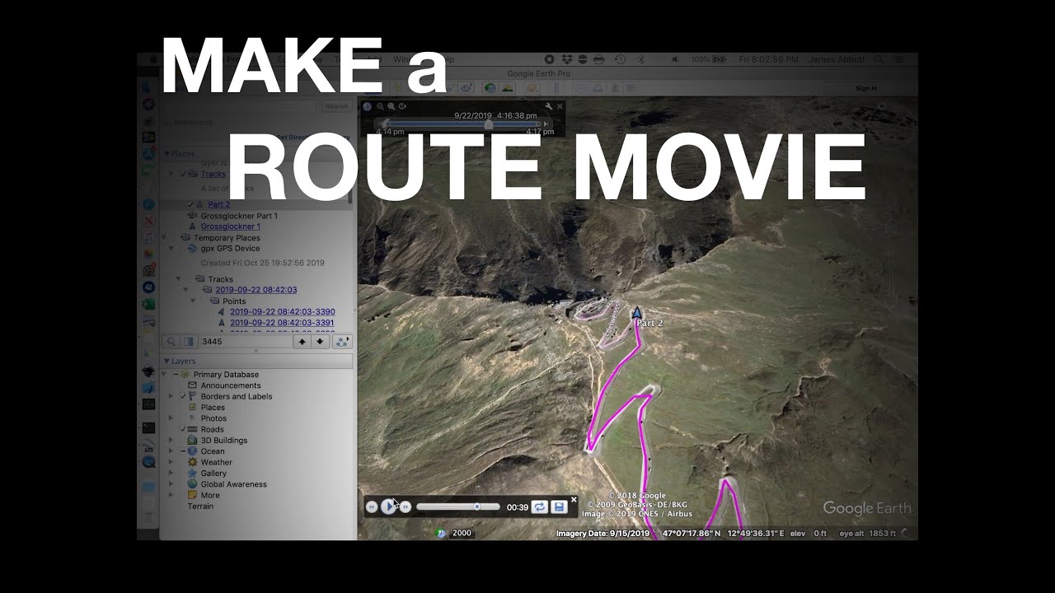The image size is (1055, 593).
Task: Open planets switcher toolbar icon
Action: point(532,87)
